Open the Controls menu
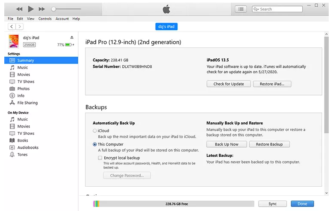Image resolution: width=336 pixels, height=211 pixels. 45,19
